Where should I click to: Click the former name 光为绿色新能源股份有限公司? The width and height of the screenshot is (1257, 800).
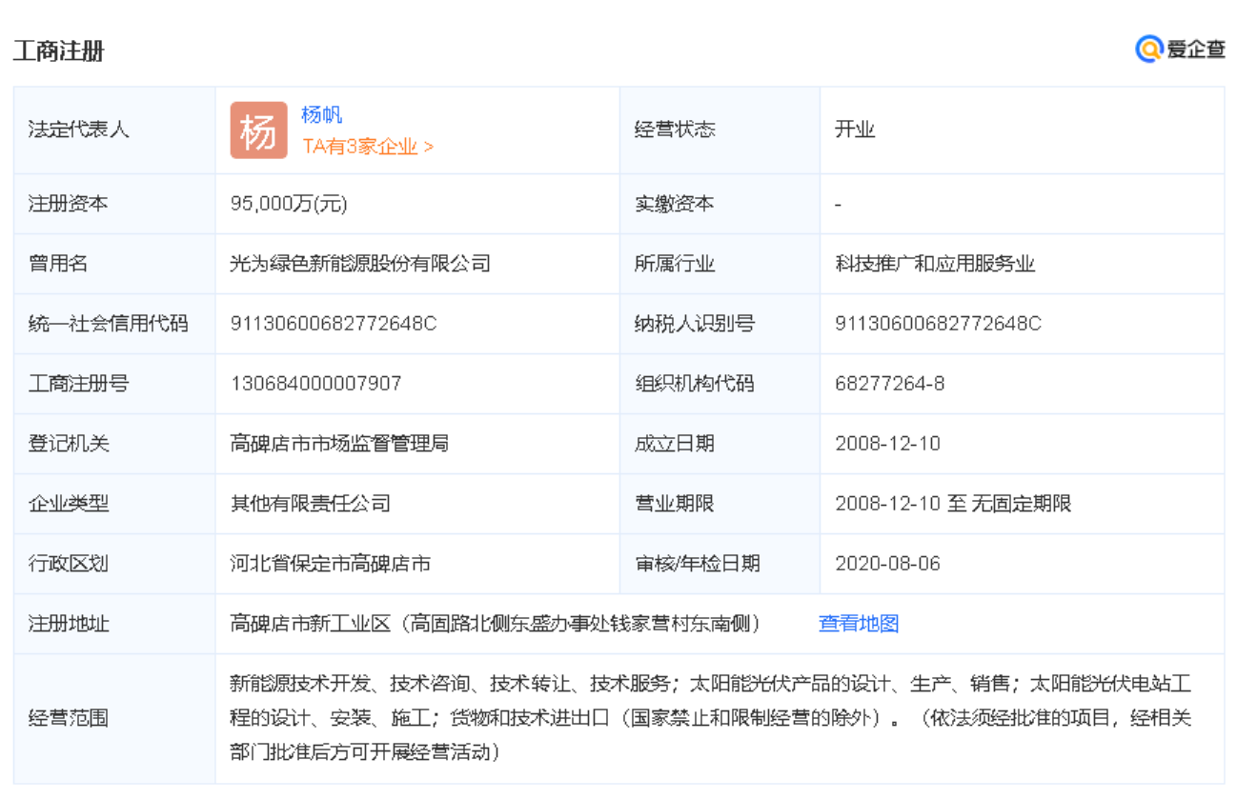coord(360,264)
